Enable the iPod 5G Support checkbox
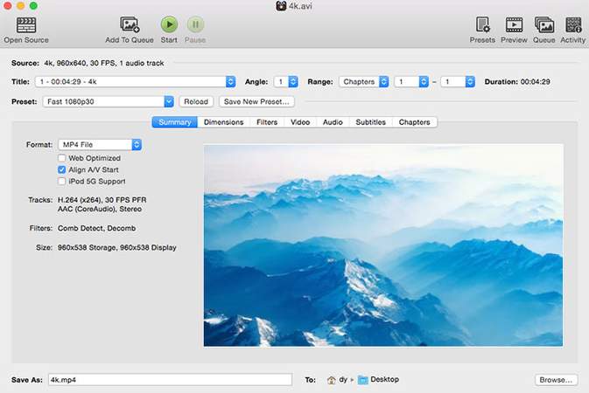This screenshot has width=589, height=393. click(x=62, y=181)
